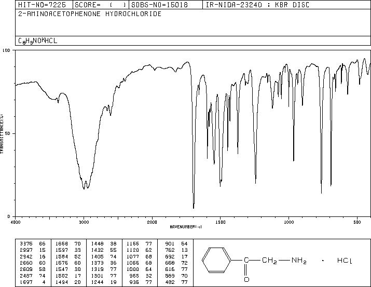Click the SCORE= ( ) header field
This screenshot has height=287, width=371.
pyautogui.click(x=101, y=5)
